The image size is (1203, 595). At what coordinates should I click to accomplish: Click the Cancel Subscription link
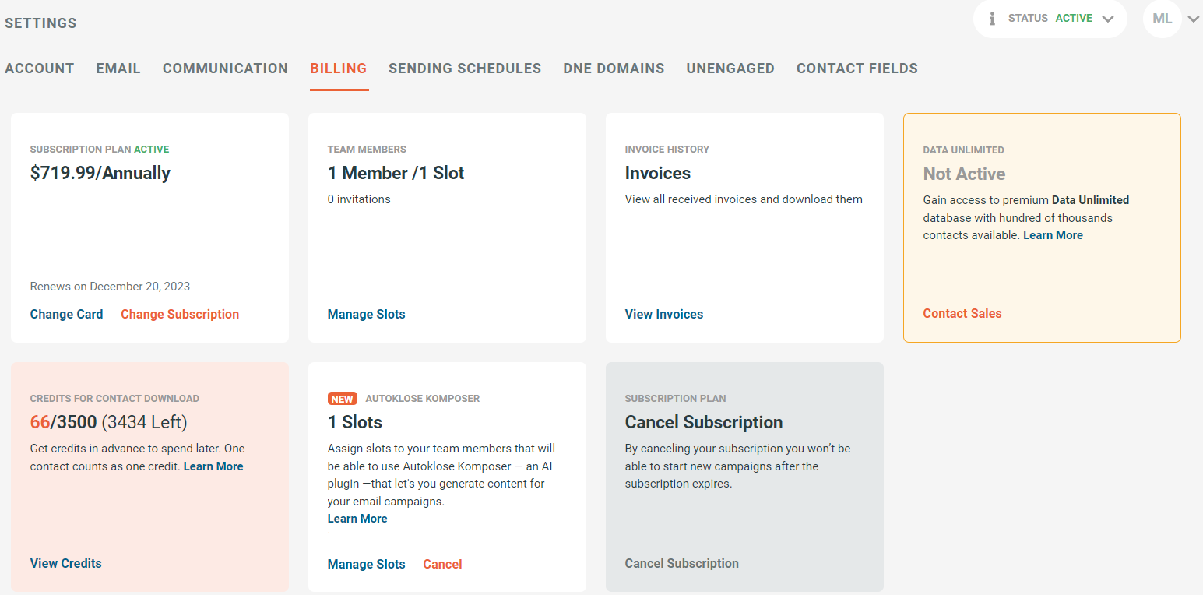point(682,563)
